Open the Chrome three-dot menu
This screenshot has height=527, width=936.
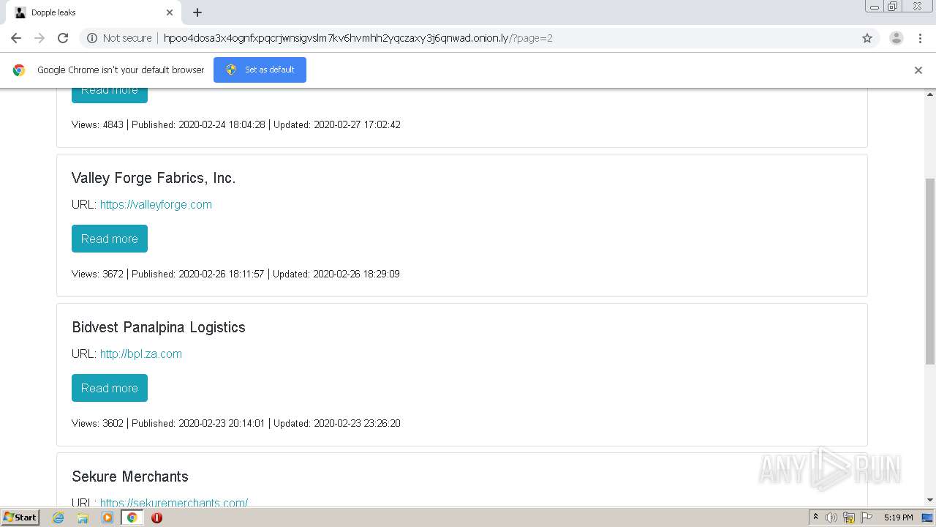pyautogui.click(x=921, y=38)
